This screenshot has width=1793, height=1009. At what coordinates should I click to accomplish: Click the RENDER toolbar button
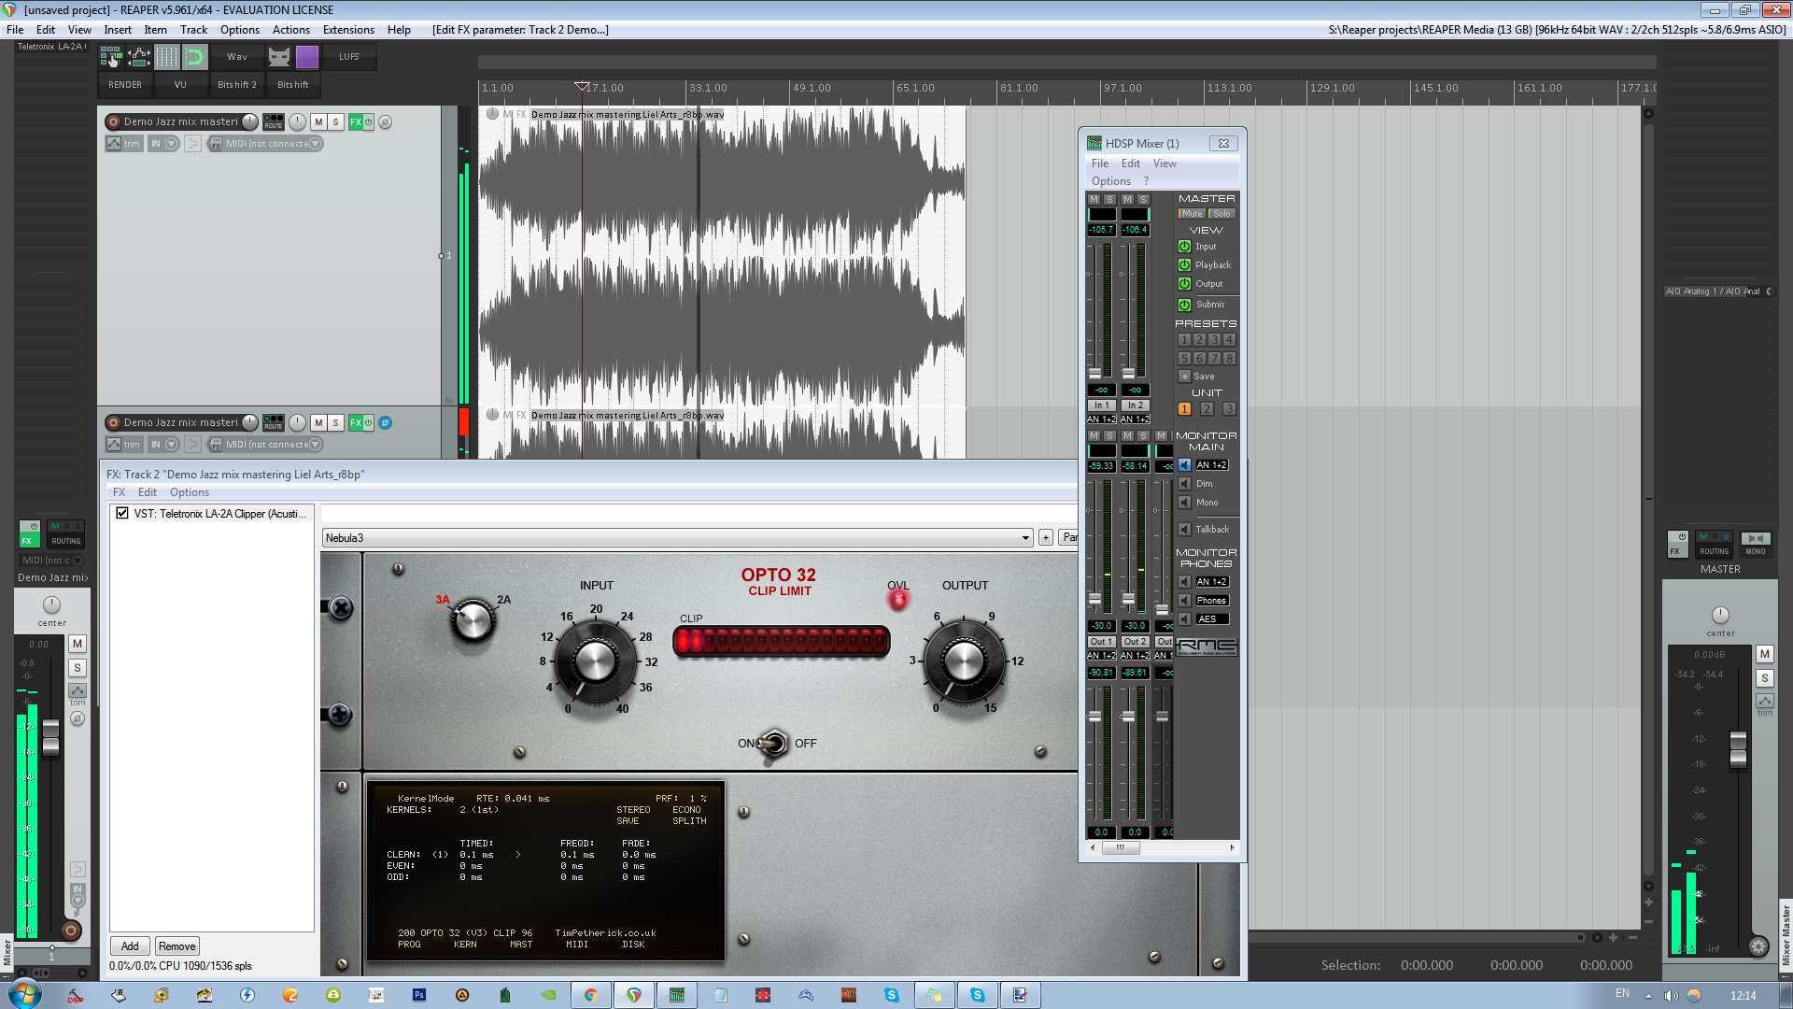(x=125, y=85)
